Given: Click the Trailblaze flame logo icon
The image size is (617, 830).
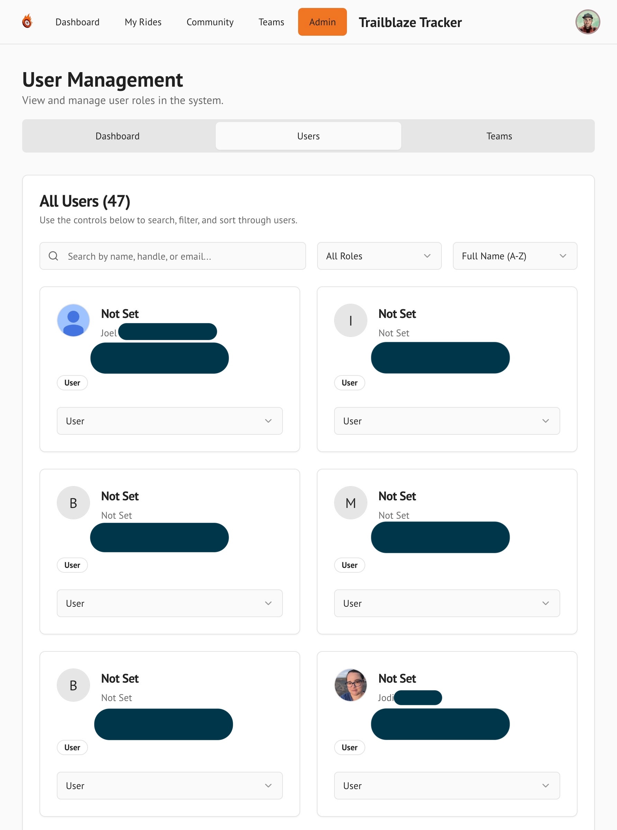Looking at the screenshot, I should pyautogui.click(x=27, y=22).
